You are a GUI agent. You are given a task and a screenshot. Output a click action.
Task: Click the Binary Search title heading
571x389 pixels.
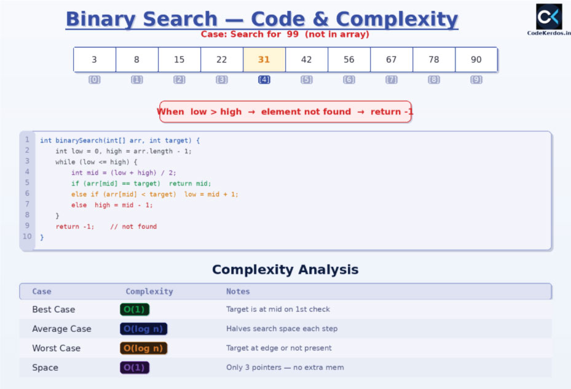pos(262,19)
